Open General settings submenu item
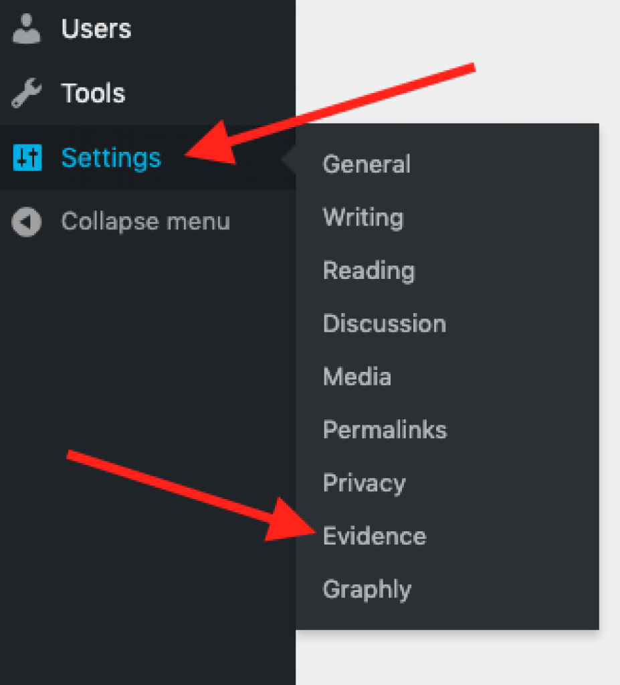This screenshot has width=620, height=685. 366,165
